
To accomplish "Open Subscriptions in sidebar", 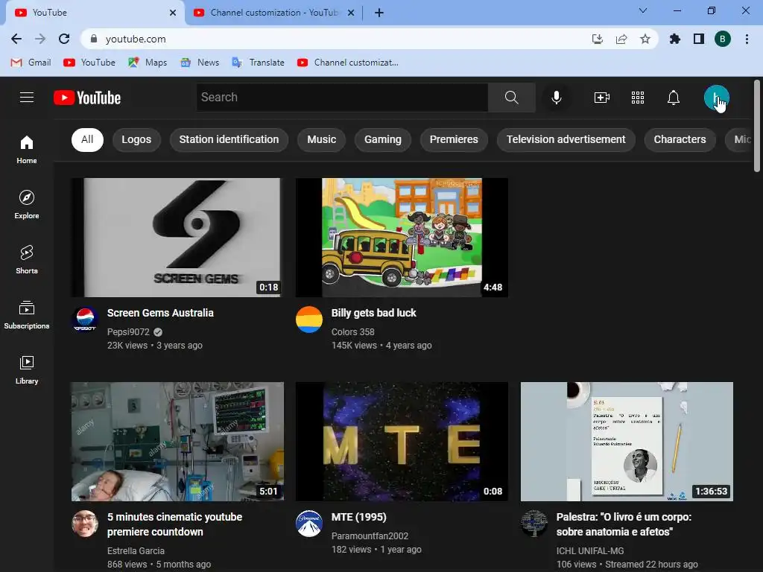I will [27, 315].
